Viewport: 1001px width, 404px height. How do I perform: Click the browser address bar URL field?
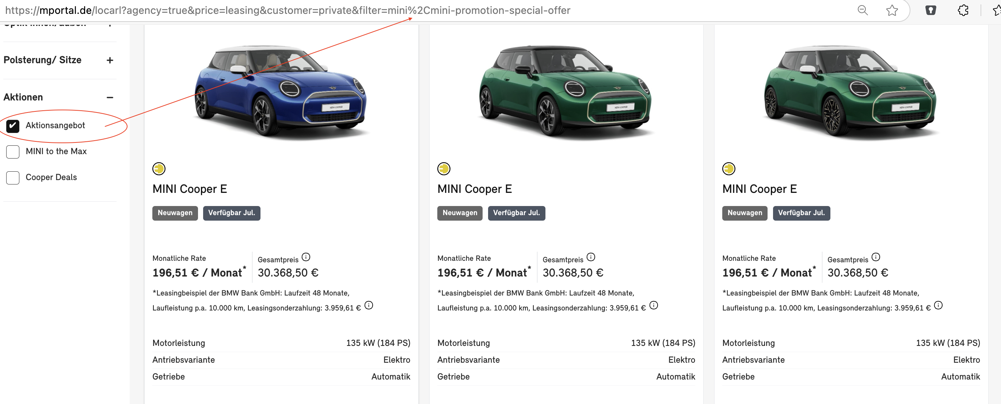coord(288,10)
